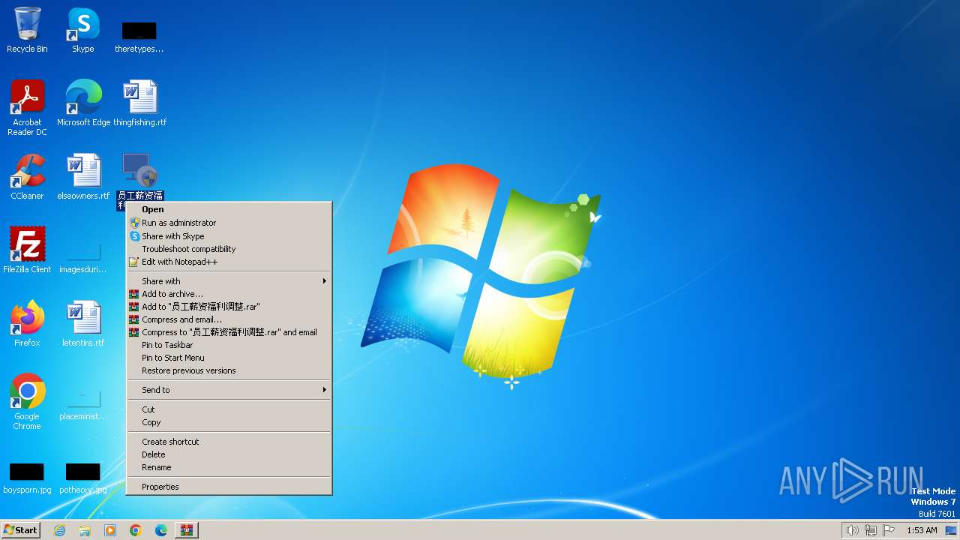Choose Cut in the context menu

tap(229, 409)
